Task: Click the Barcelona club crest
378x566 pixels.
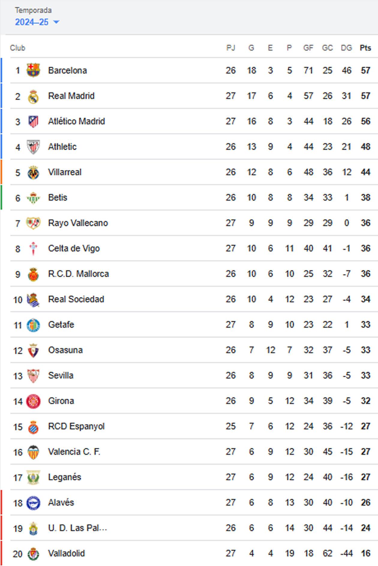Action: (34, 70)
